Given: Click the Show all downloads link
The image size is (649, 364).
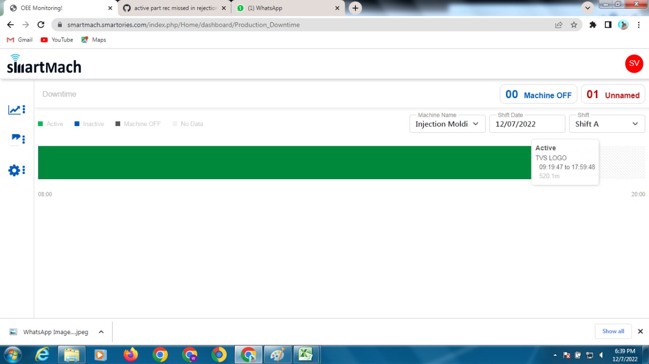Looking at the screenshot, I should 613,331.
